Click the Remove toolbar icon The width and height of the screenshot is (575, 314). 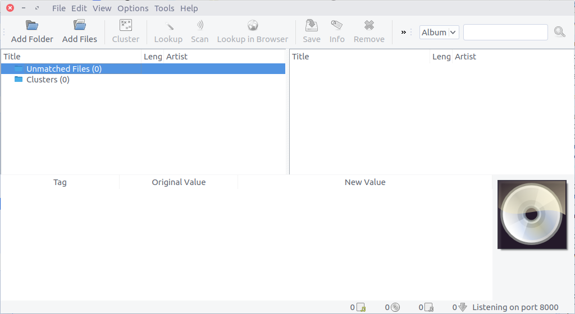pyautogui.click(x=369, y=25)
